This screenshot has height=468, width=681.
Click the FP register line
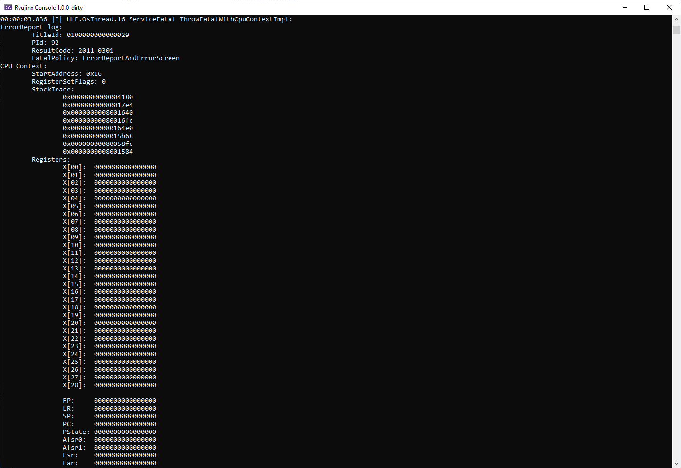[110, 401]
